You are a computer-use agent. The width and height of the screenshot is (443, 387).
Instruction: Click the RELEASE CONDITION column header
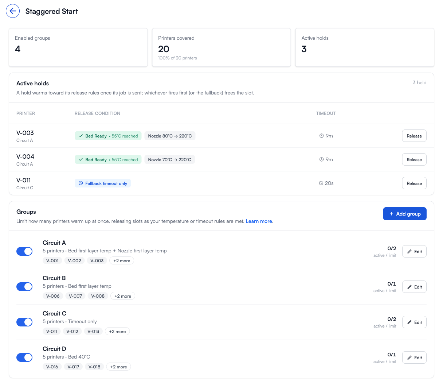coord(97,113)
